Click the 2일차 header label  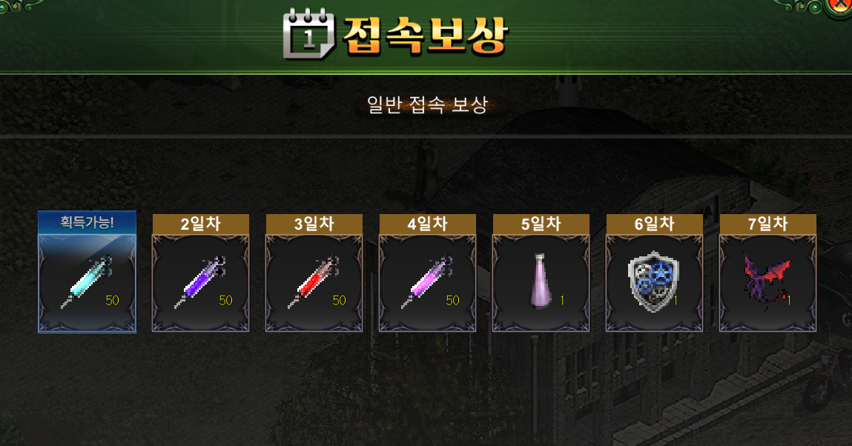click(x=200, y=224)
